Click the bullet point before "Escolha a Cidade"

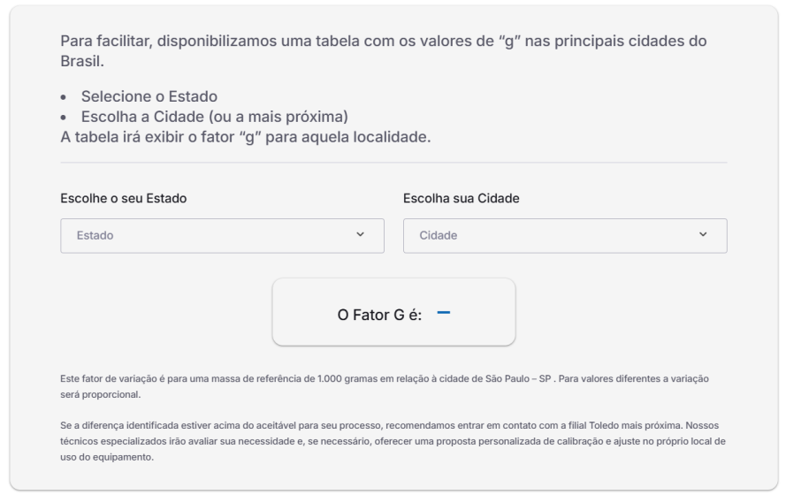65,118
